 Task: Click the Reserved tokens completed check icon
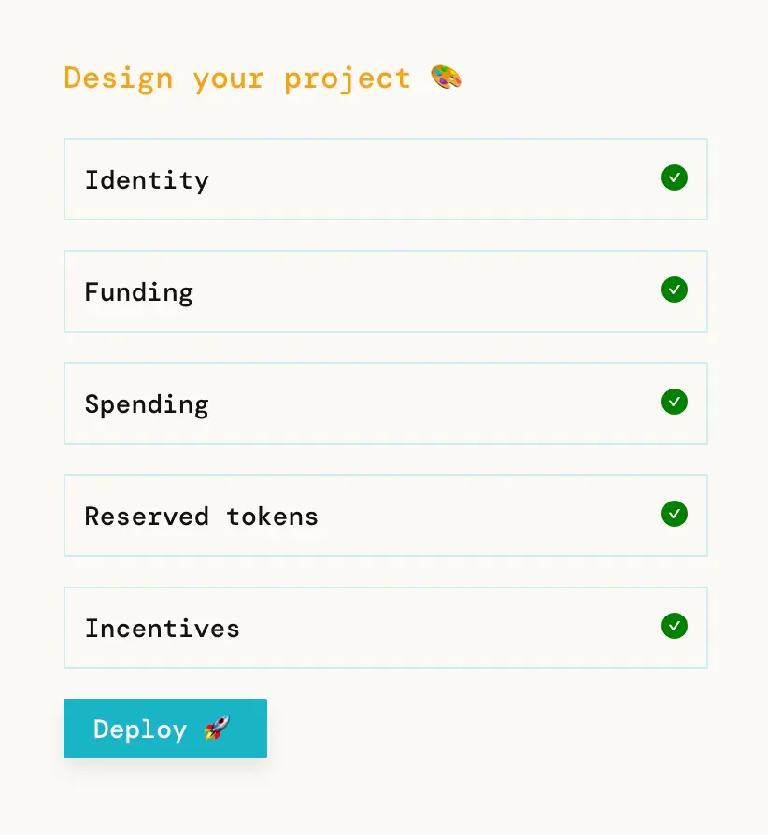click(x=675, y=514)
